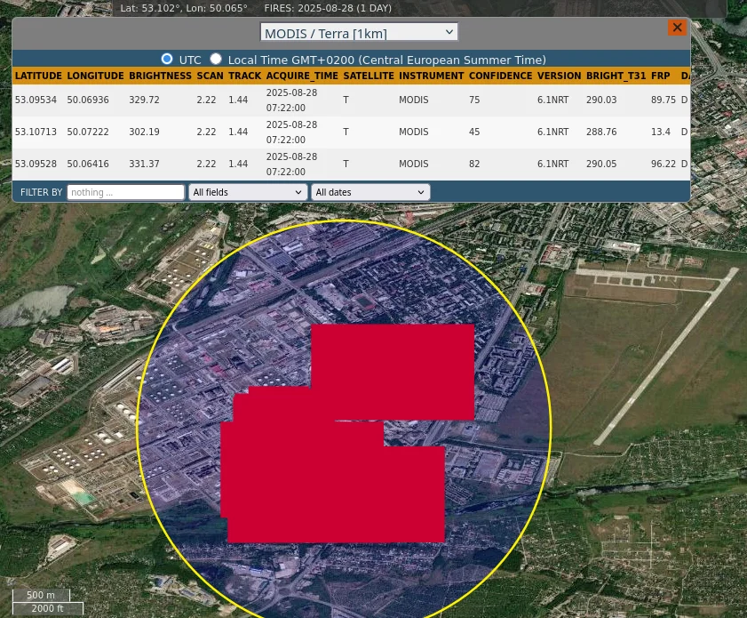Sort table by CONFIDENCE column
This screenshot has width=747, height=618.
pos(500,76)
